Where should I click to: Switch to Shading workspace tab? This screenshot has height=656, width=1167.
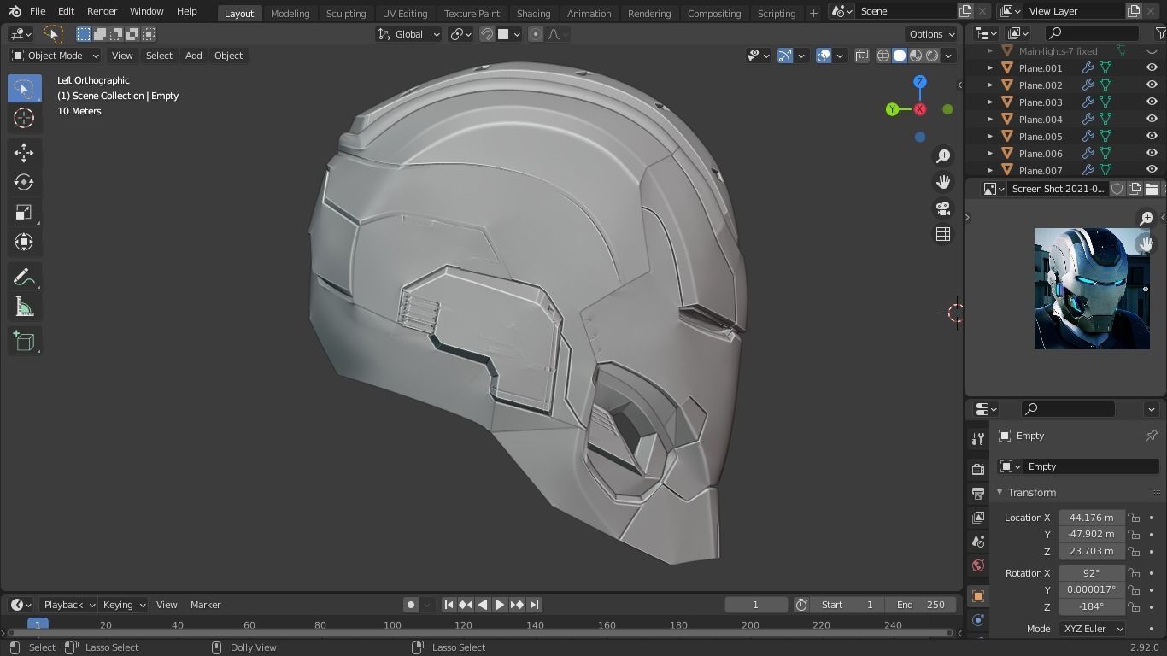533,13
